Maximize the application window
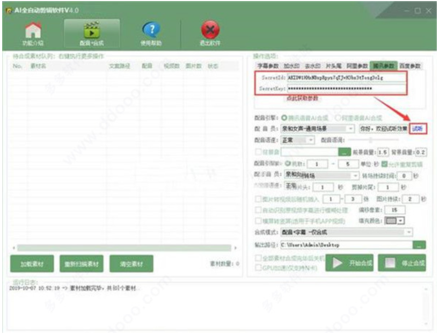The image size is (439, 334). [x=418, y=11]
